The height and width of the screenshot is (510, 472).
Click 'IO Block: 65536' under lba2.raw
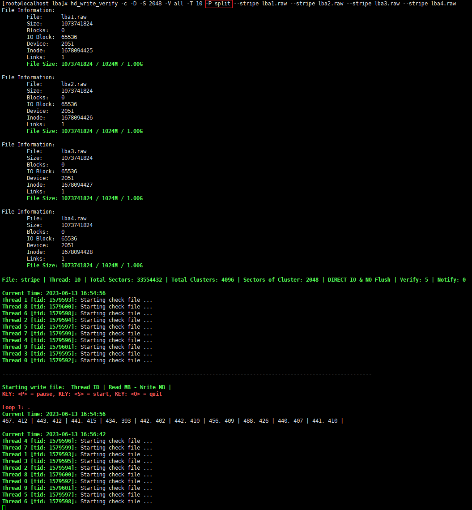click(x=52, y=104)
